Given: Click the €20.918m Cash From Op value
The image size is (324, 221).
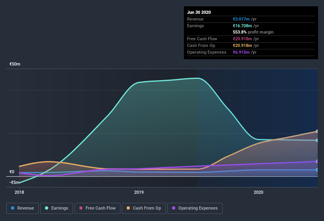Looking at the screenshot, I should [x=242, y=45].
